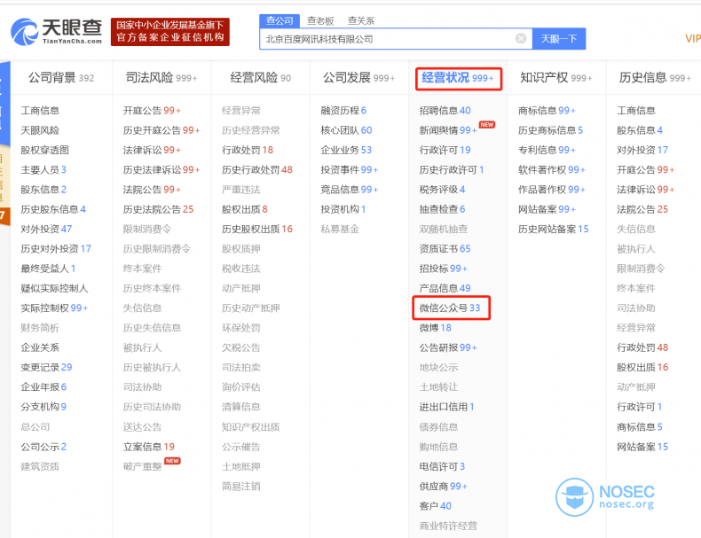Open 作品著作权 99+ link
The image size is (701, 538).
click(x=552, y=190)
